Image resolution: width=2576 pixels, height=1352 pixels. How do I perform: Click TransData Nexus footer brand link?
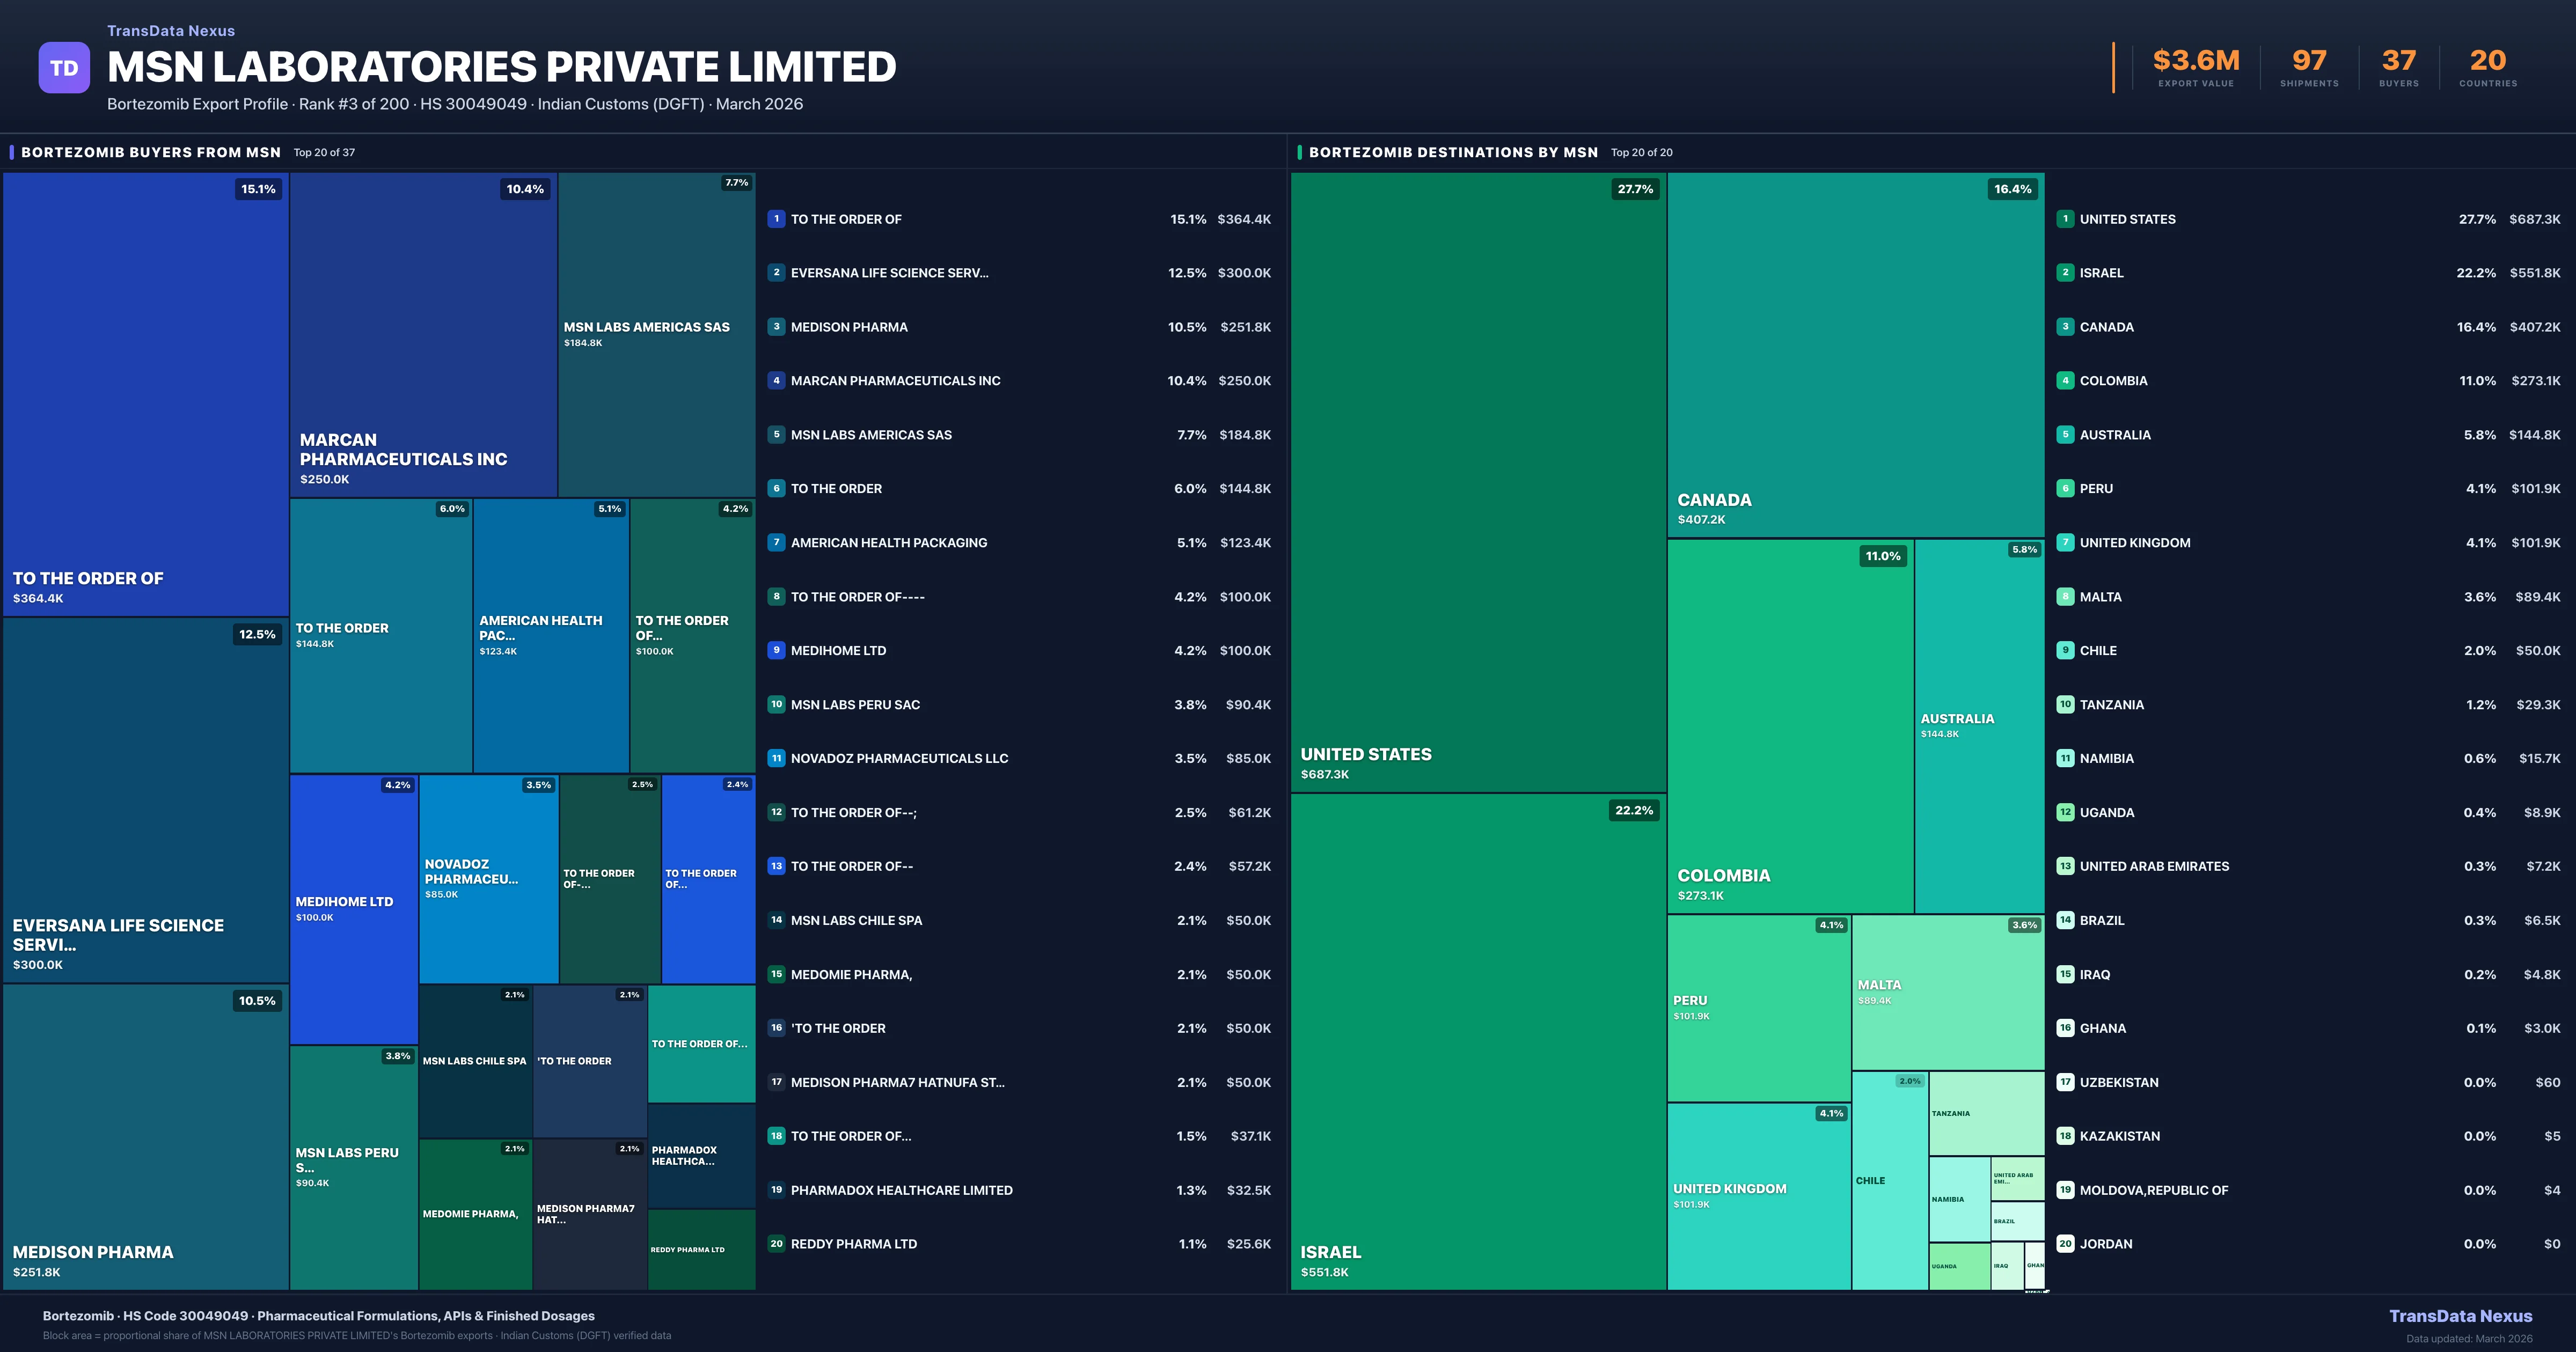point(2460,1316)
